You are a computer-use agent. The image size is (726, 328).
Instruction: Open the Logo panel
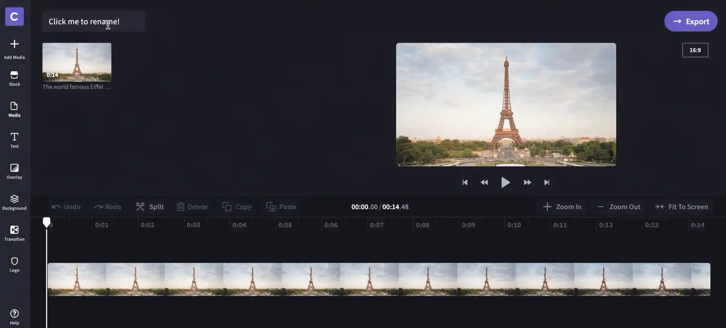14,264
